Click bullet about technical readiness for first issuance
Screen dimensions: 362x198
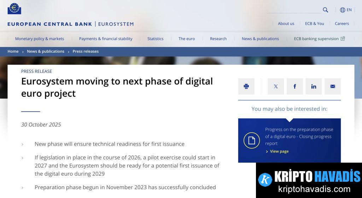click(110, 144)
